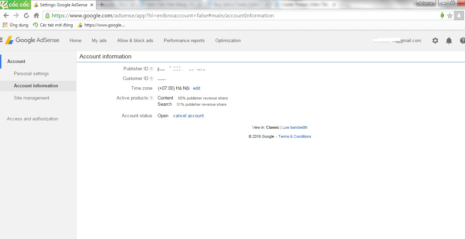Click cancel account link
The width and height of the screenshot is (465, 239).
click(x=189, y=116)
